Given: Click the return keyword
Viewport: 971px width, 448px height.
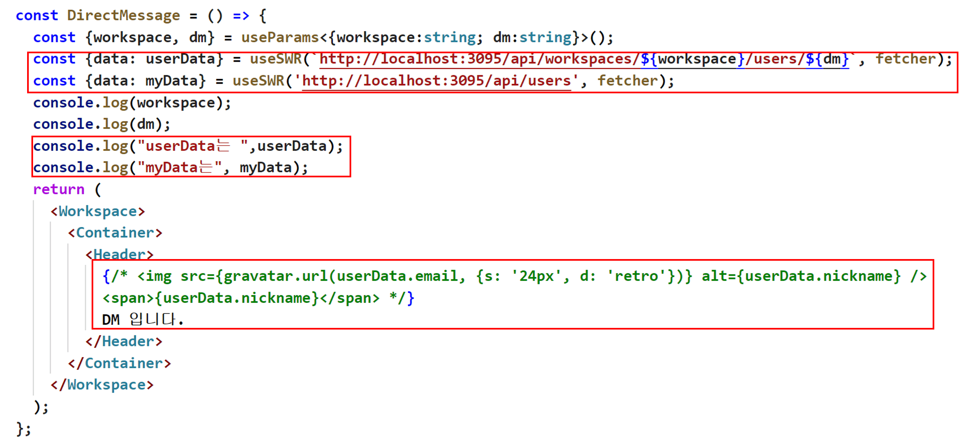Looking at the screenshot, I should 59,189.
